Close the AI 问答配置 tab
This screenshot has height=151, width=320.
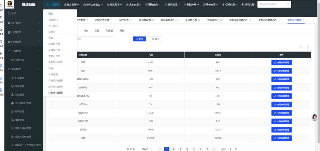point(153,20)
